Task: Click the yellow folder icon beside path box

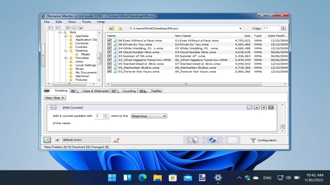Action: pyautogui.click(x=120, y=29)
